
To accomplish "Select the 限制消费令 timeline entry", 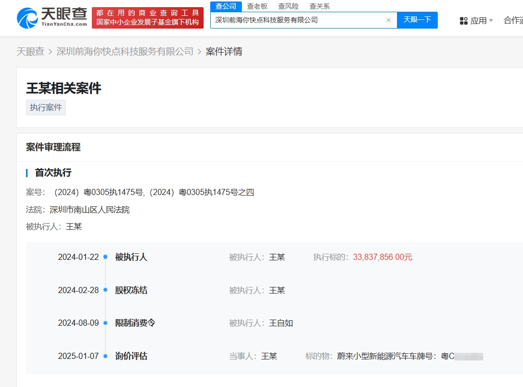I will coord(135,323).
